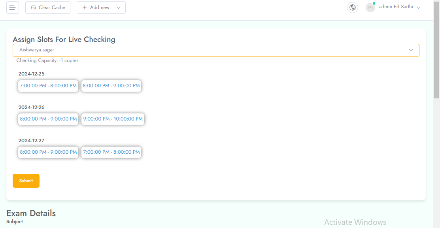Click the globe language icon

[x=352, y=8]
